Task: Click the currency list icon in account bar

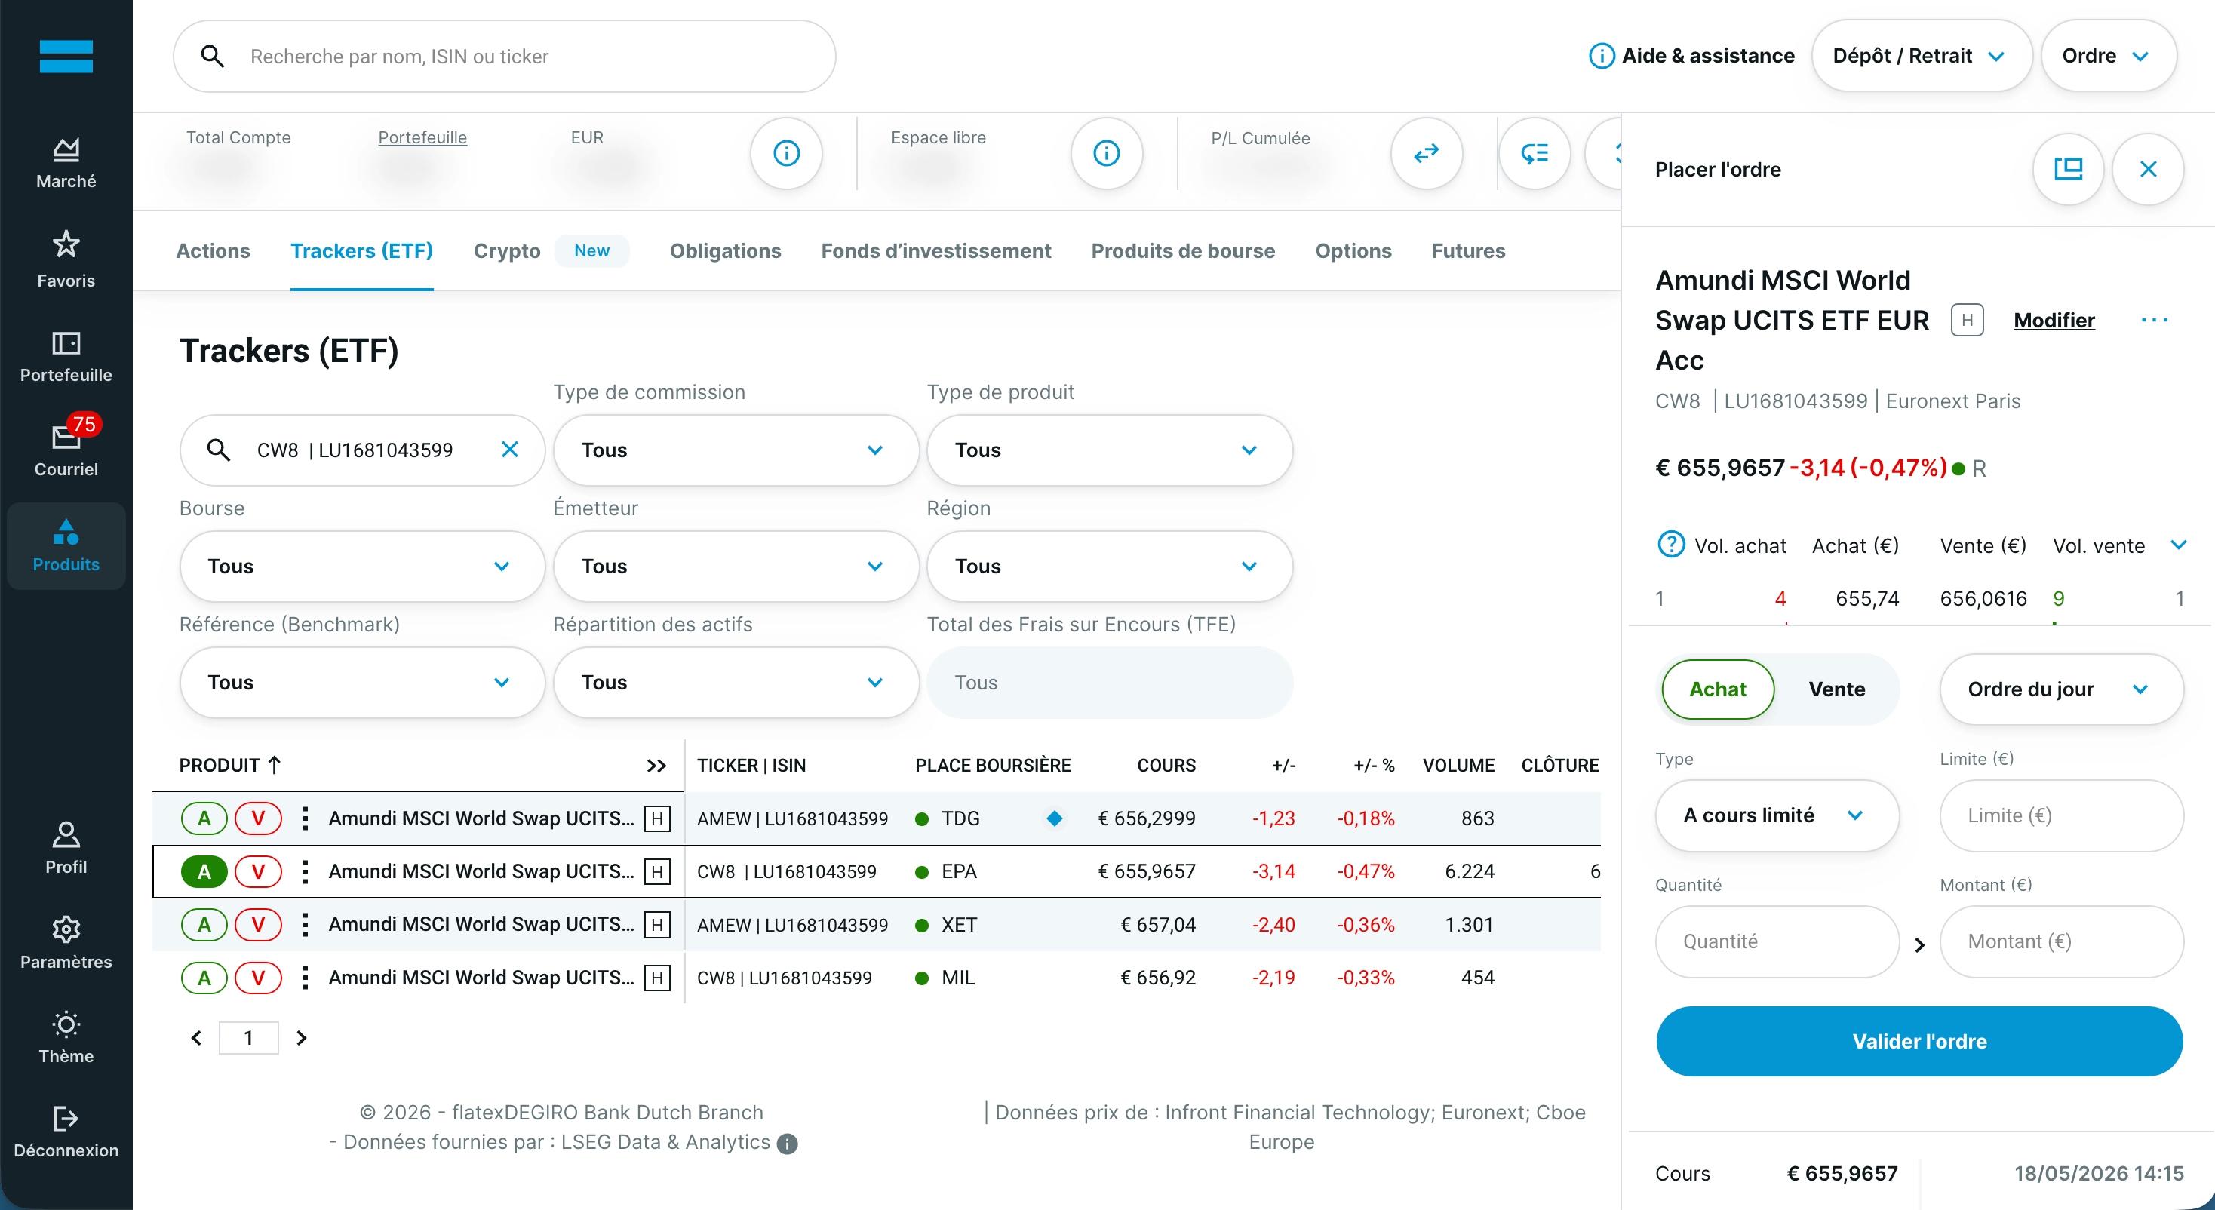Action: pyautogui.click(x=1535, y=153)
